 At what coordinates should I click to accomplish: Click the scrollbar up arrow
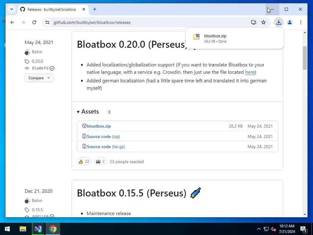pos(305,32)
